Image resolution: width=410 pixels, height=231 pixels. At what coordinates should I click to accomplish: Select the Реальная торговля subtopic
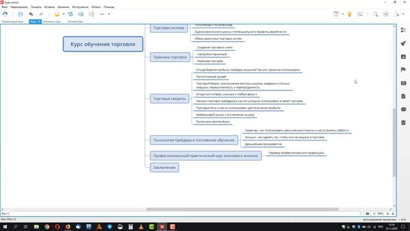210,61
